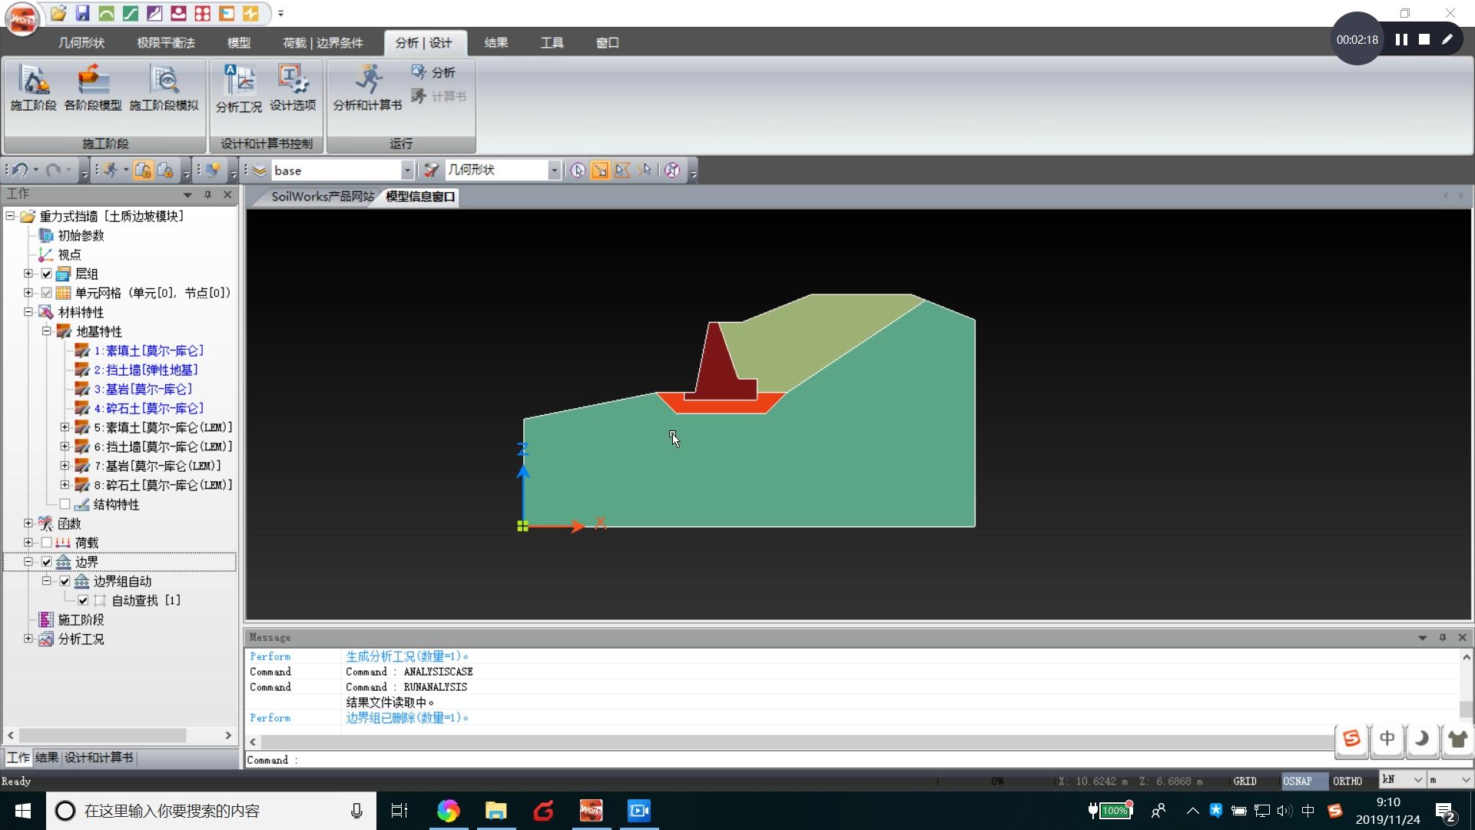Collapse the 材料特性 tree node
The image size is (1475, 830).
28,312
